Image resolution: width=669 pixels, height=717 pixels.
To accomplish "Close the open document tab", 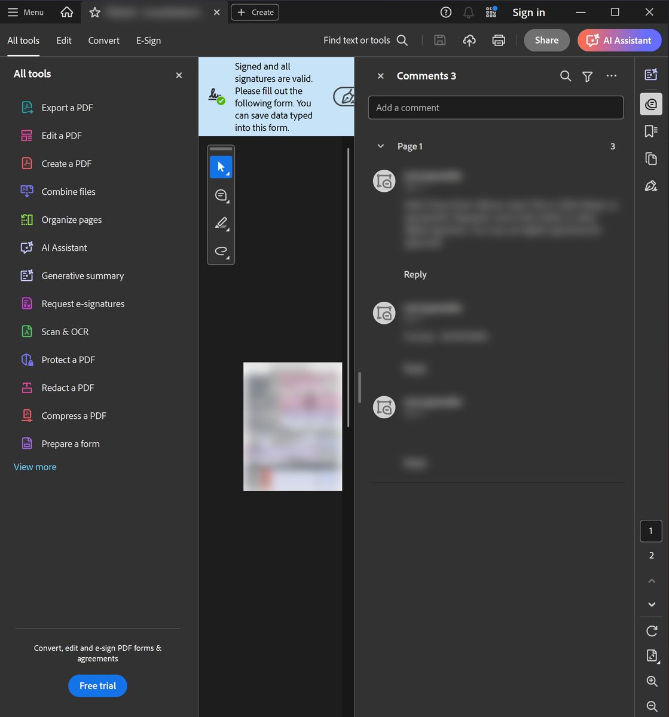I will pyautogui.click(x=216, y=12).
